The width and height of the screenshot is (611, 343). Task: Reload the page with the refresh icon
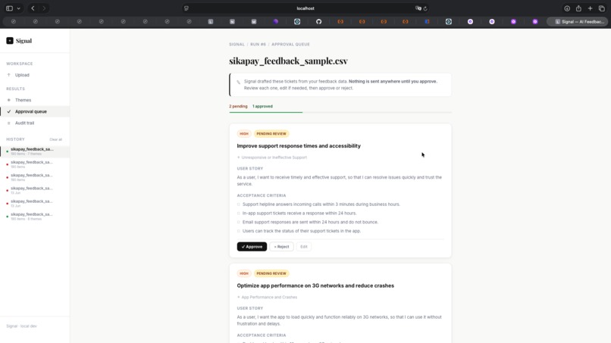(425, 8)
